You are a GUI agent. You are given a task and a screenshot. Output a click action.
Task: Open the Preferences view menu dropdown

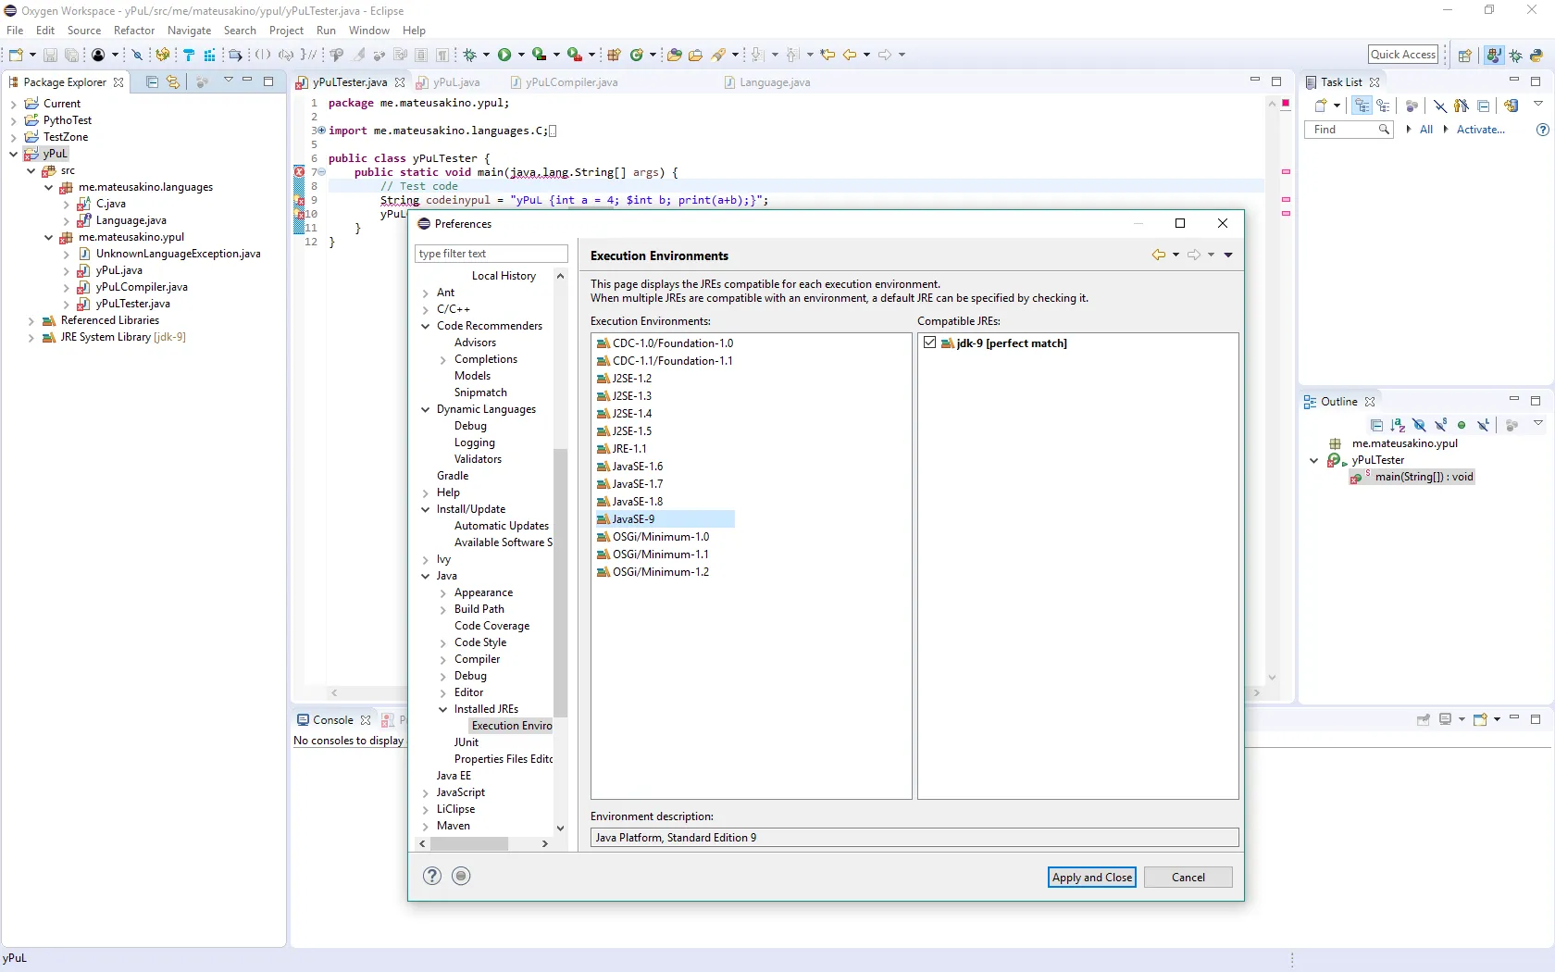click(1228, 255)
